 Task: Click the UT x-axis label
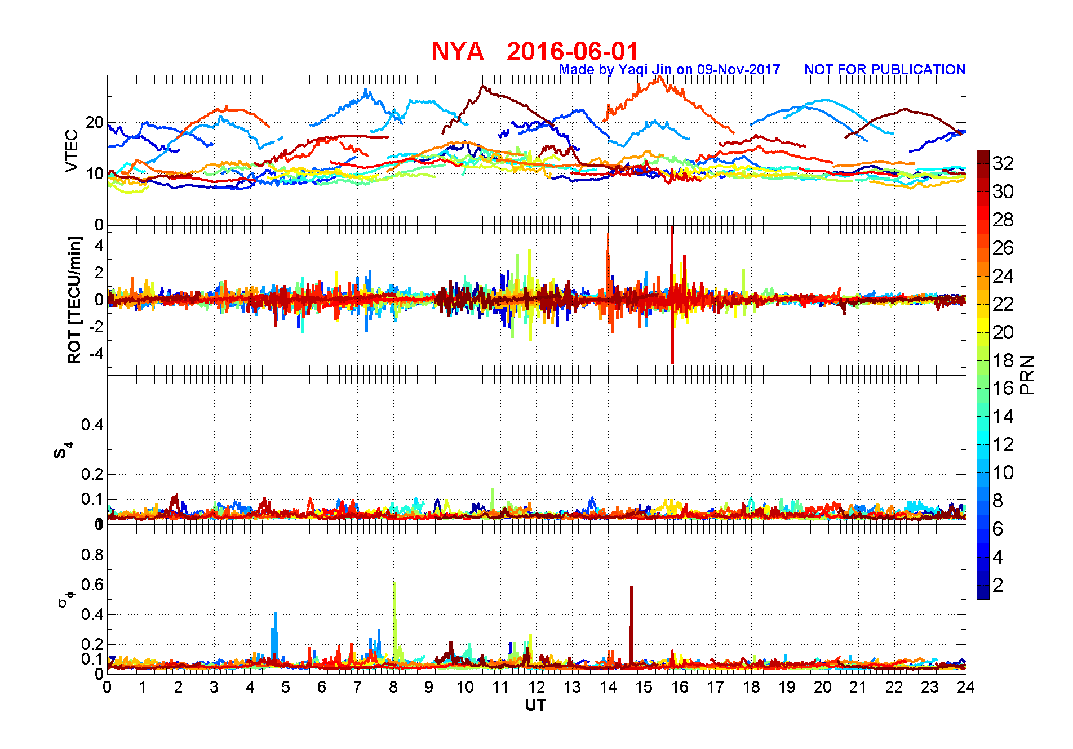tap(535, 705)
